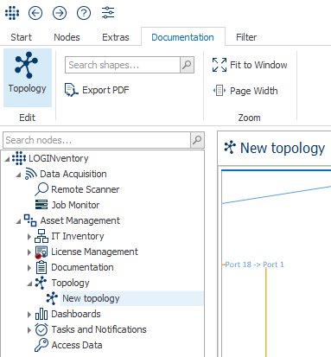Expand the Dashboards tree node
The height and width of the screenshot is (357, 331).
pyautogui.click(x=29, y=315)
